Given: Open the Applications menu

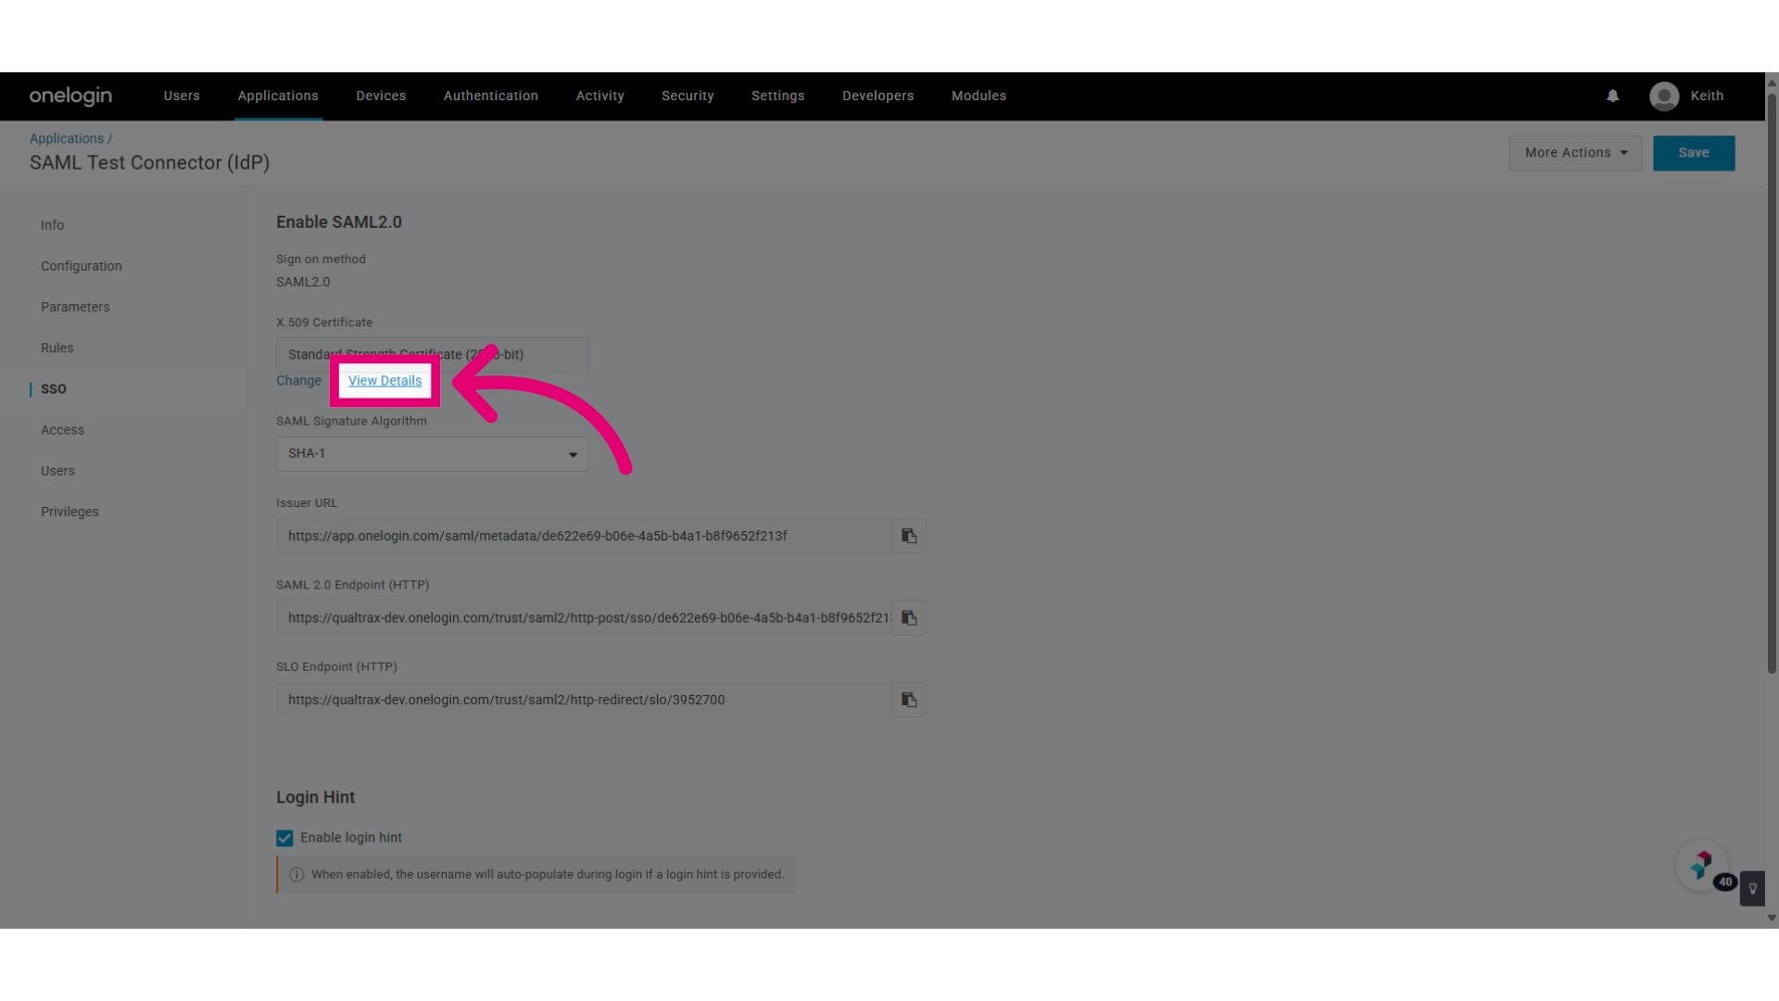Looking at the screenshot, I should tap(278, 95).
